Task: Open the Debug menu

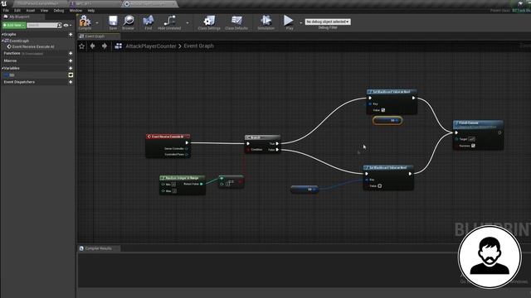Action: click(59, 11)
